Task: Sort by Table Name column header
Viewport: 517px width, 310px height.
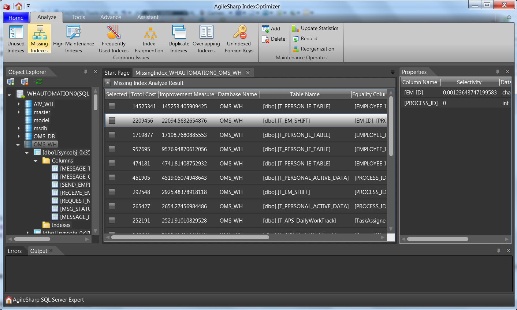Action: point(305,94)
